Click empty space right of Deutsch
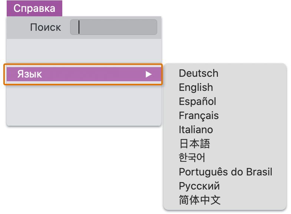291x214 pixels. click(x=256, y=73)
